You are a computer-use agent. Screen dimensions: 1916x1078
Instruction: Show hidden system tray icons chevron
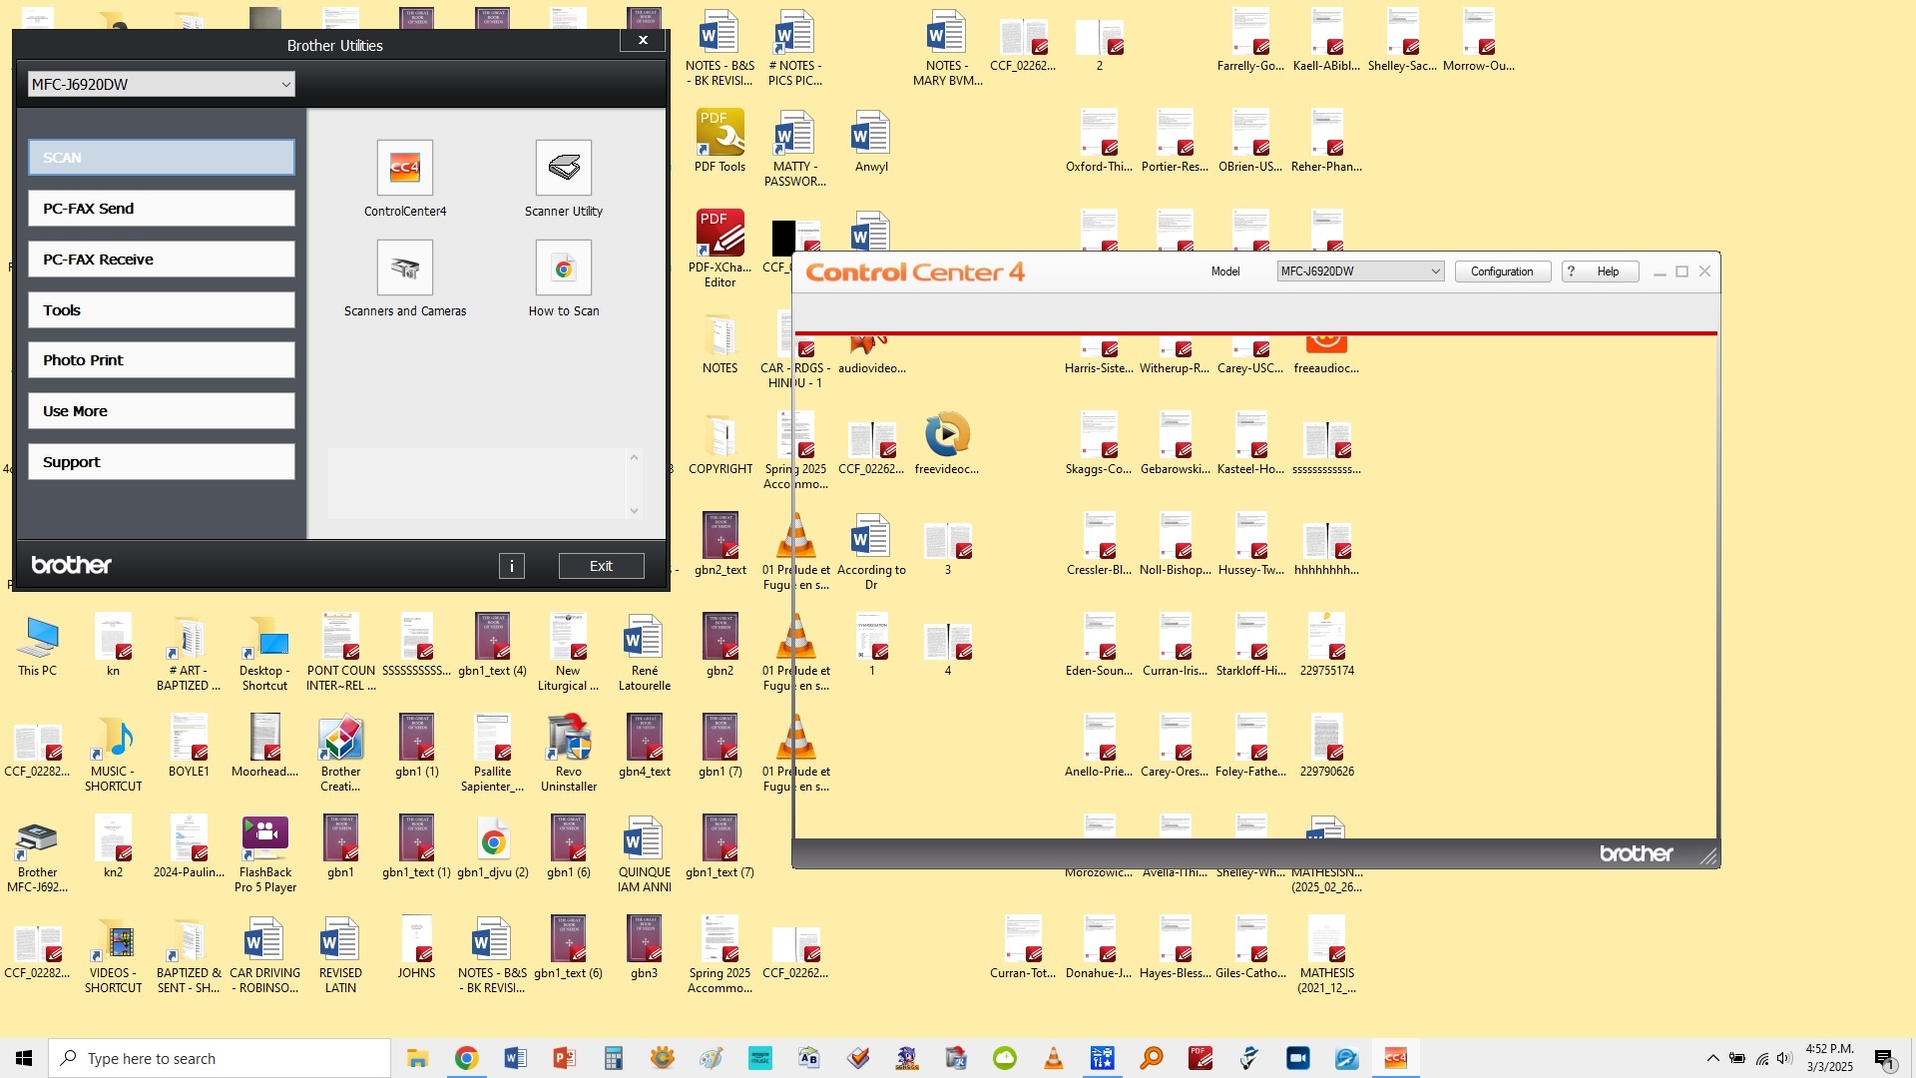click(x=1712, y=1058)
